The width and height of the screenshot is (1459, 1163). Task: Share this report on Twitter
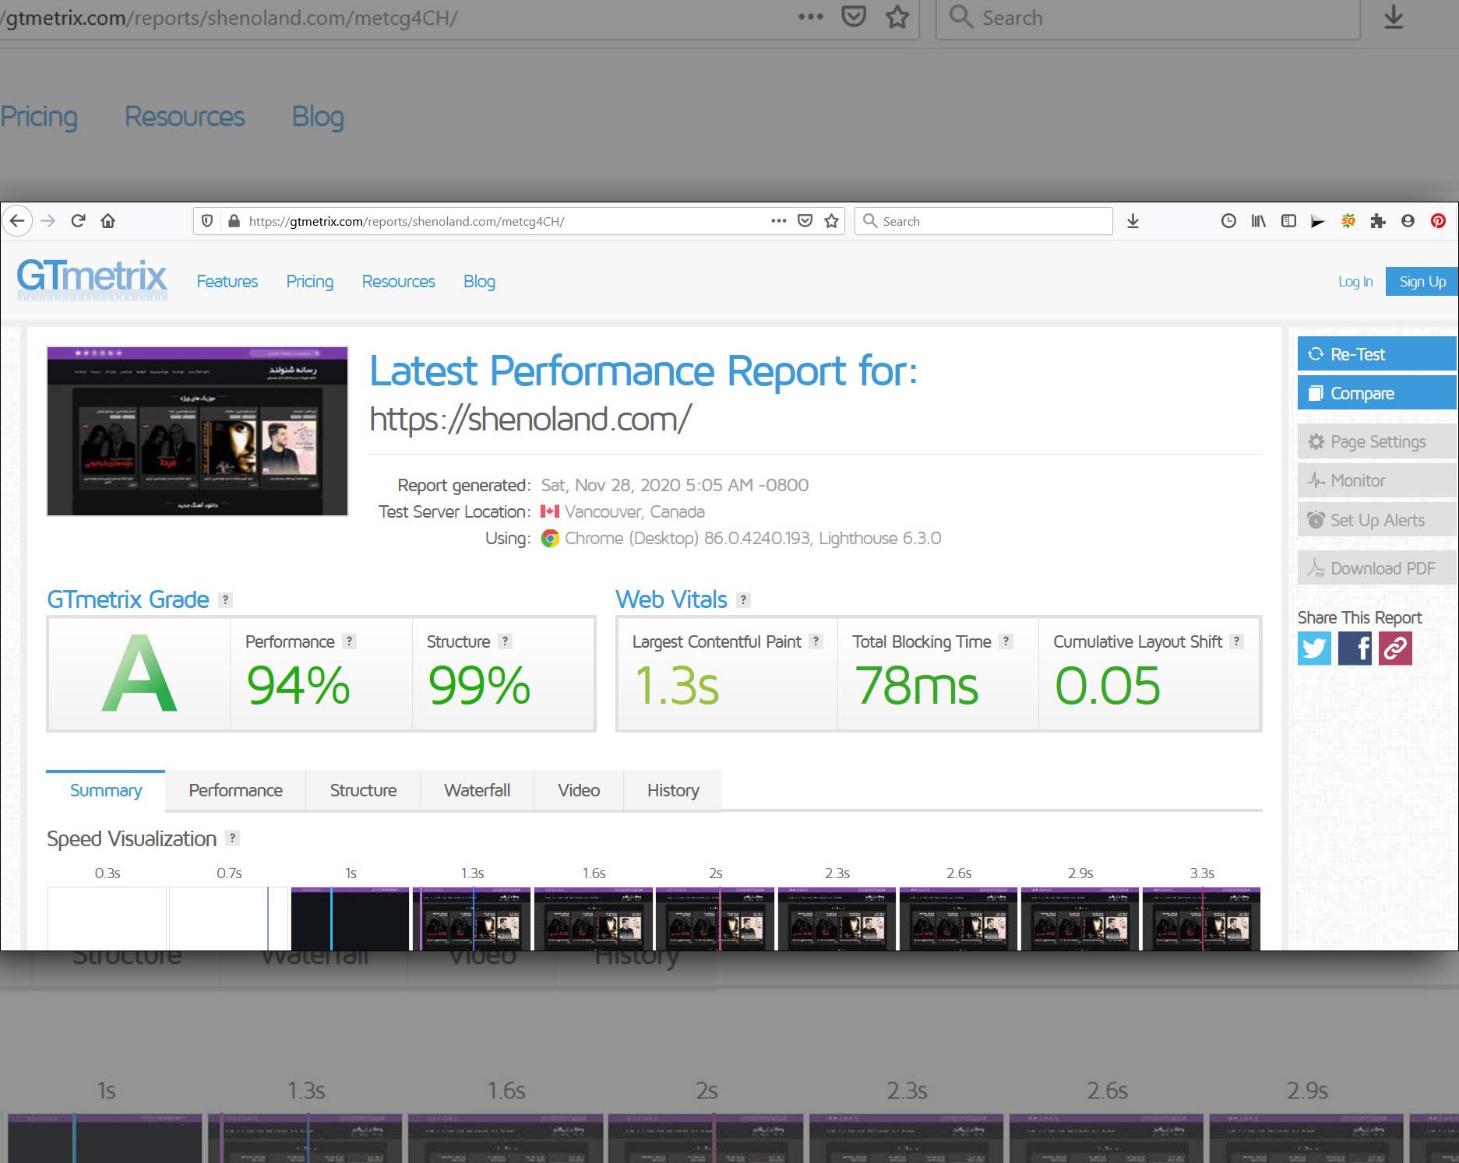(1314, 648)
